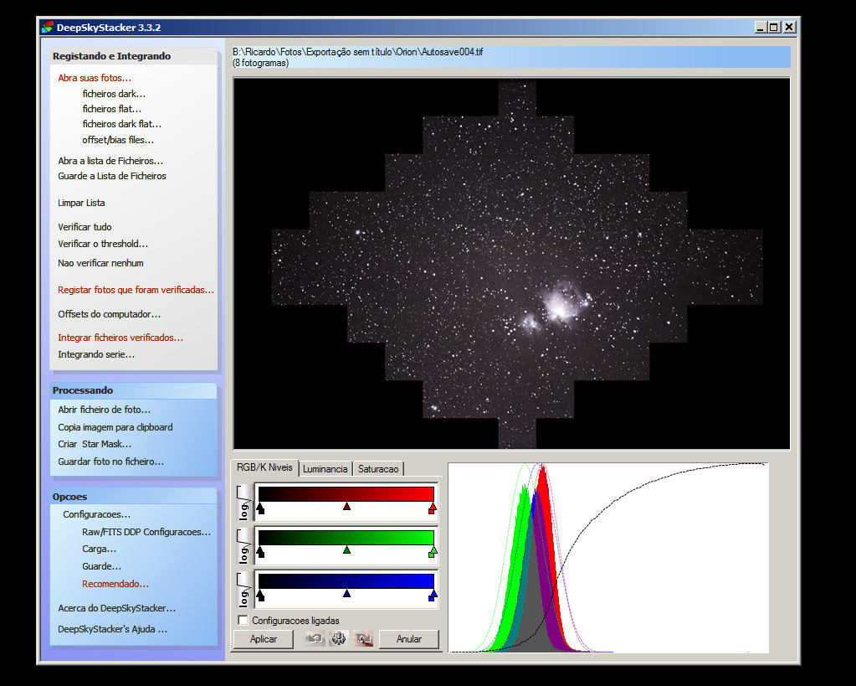Click Guarde… option
The width and height of the screenshot is (856, 686).
coord(101,566)
